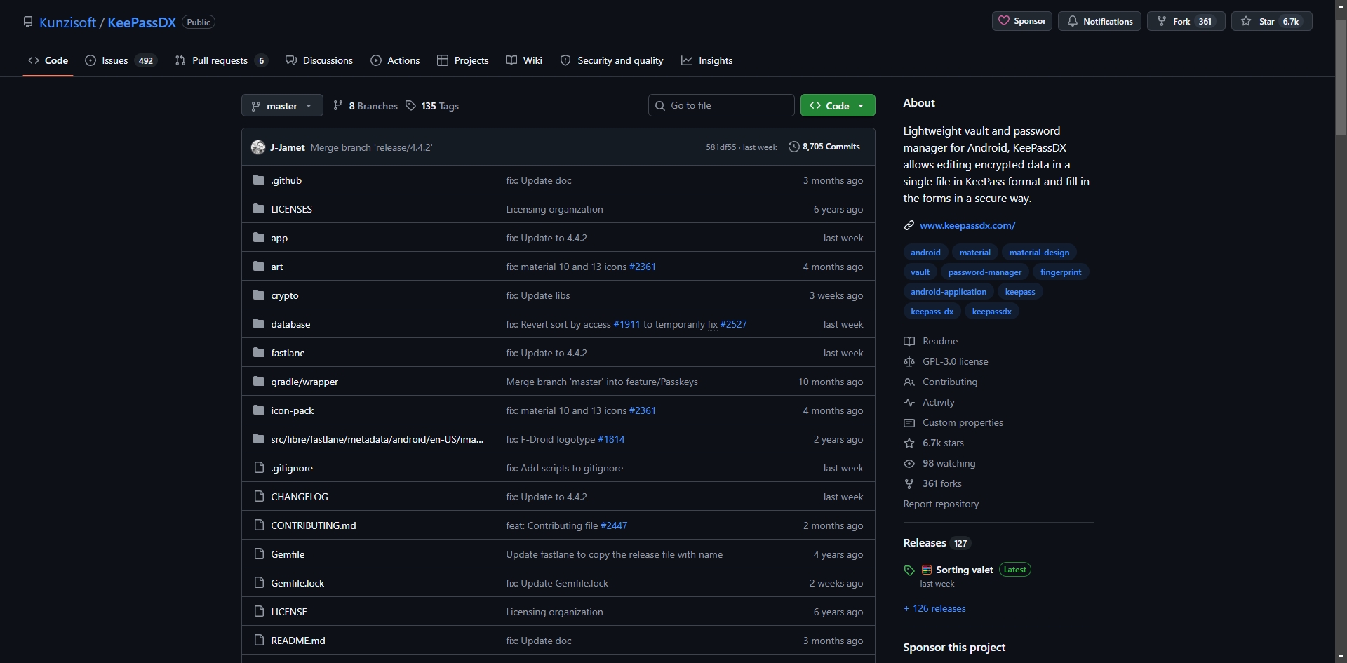Viewport: 1347px width, 663px height.
Task: Select the fingerprint topic tag
Action: coord(1061,272)
